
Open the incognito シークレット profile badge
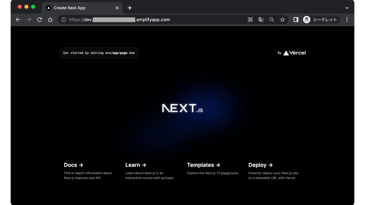coord(321,20)
